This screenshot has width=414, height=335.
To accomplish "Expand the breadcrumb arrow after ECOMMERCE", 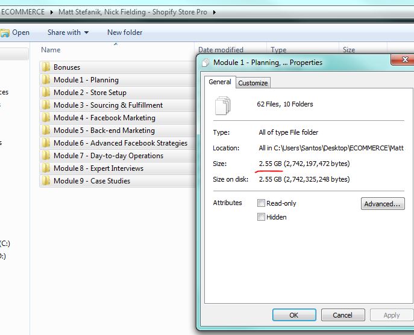I will click(x=53, y=12).
